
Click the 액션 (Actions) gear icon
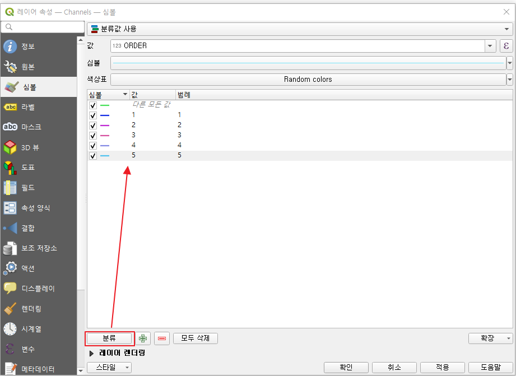[x=10, y=268]
